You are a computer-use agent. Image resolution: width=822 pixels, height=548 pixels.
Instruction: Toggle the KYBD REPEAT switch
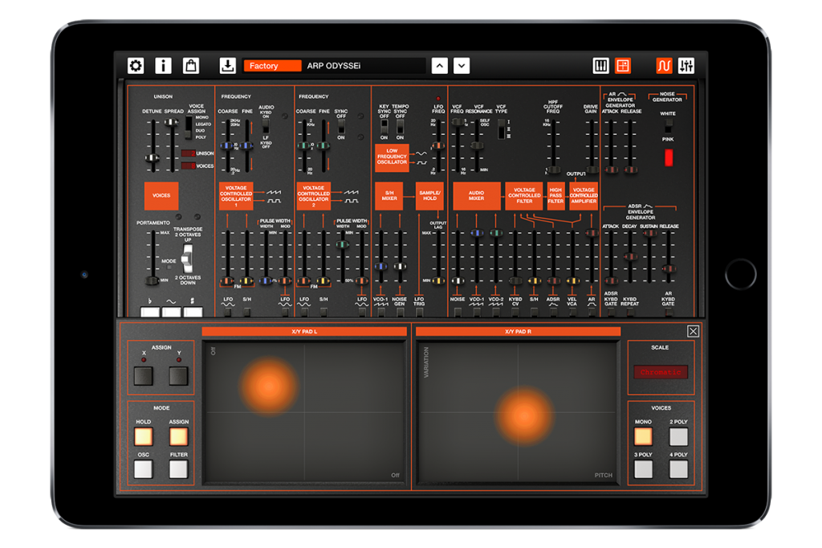[629, 313]
